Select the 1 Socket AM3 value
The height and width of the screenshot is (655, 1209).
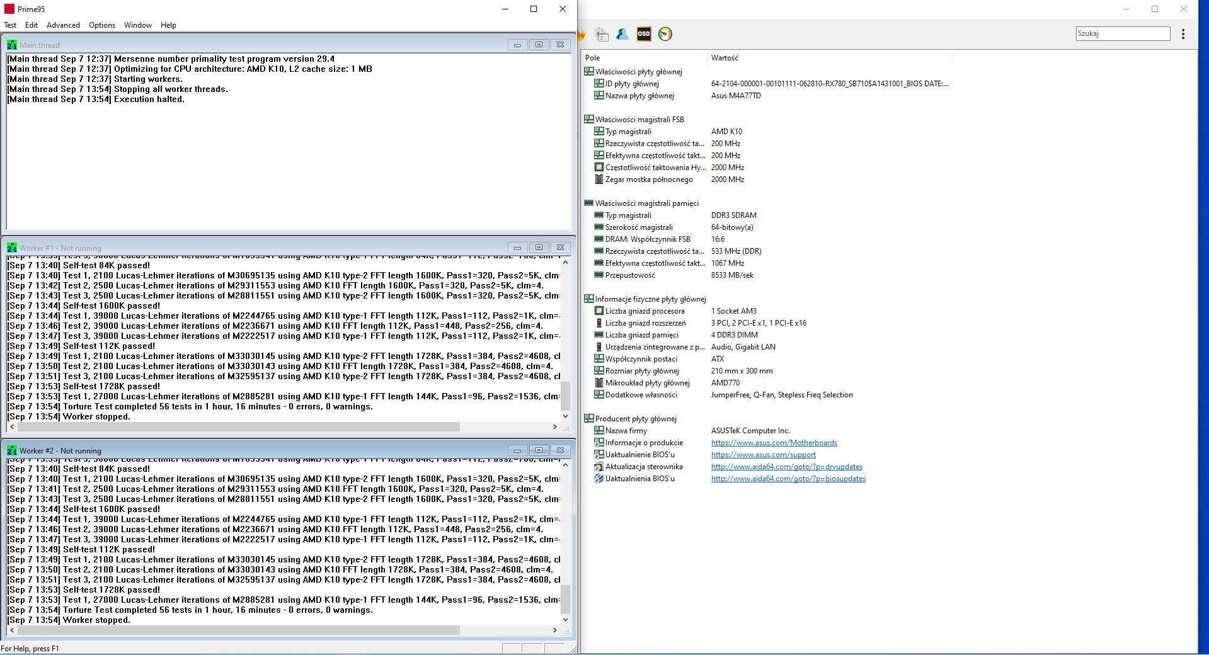coord(734,311)
